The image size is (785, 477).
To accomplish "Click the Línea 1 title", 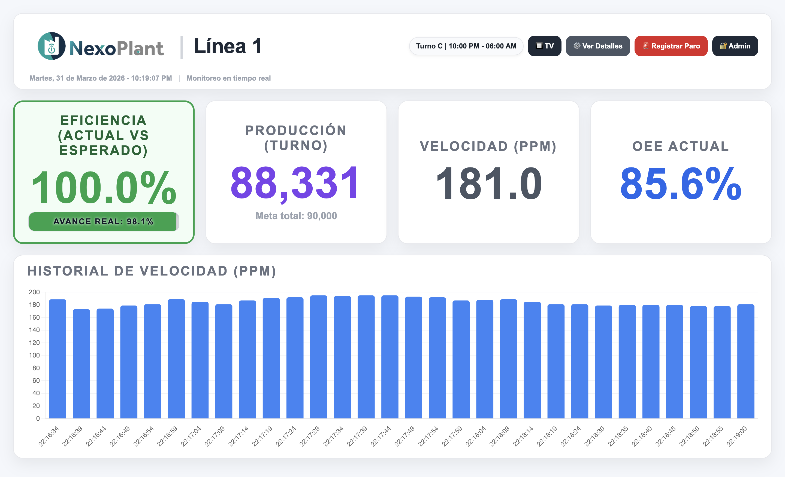I will pos(228,47).
